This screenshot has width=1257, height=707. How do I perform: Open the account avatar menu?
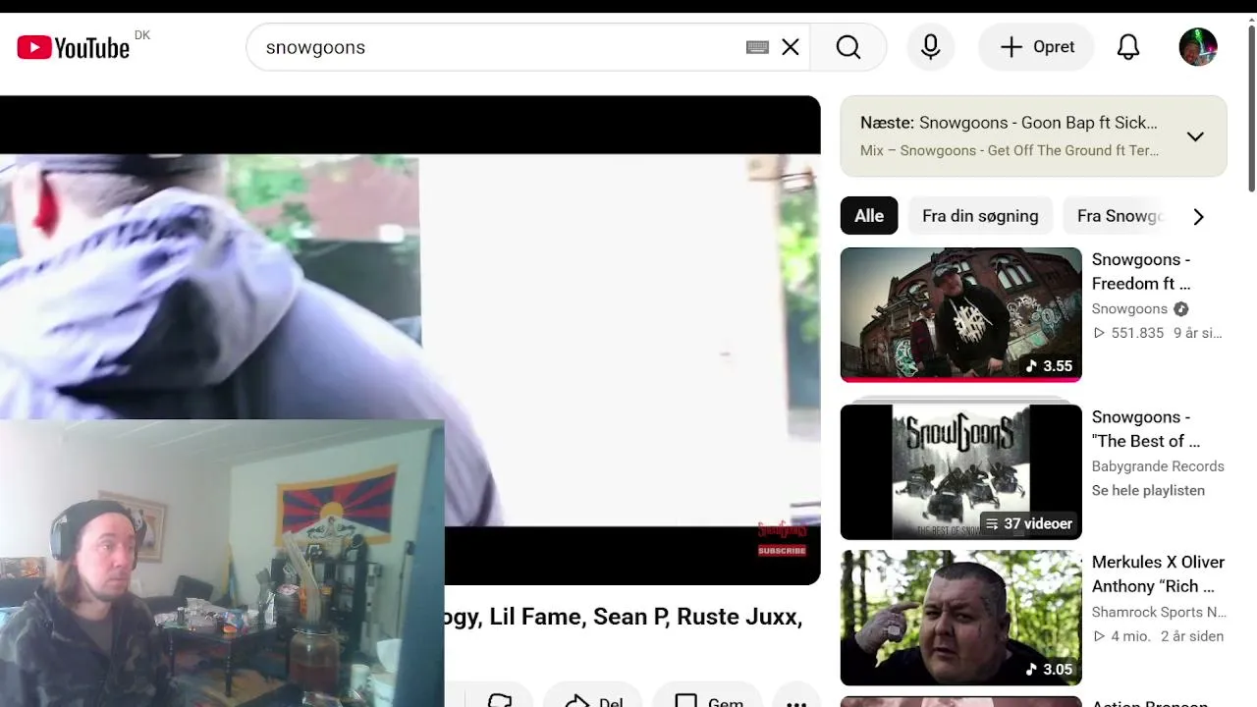[1198, 47]
